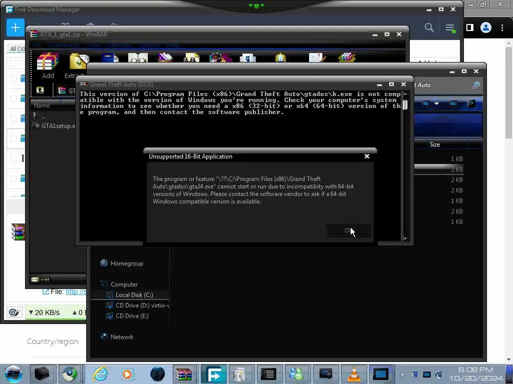Open Explorer's view options dropdown arrow
513x384 pixels.
pyautogui.click(x=436, y=103)
